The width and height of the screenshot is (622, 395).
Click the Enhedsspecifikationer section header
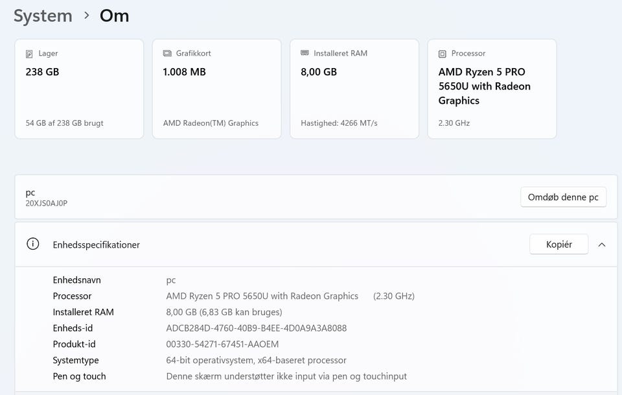(x=96, y=245)
